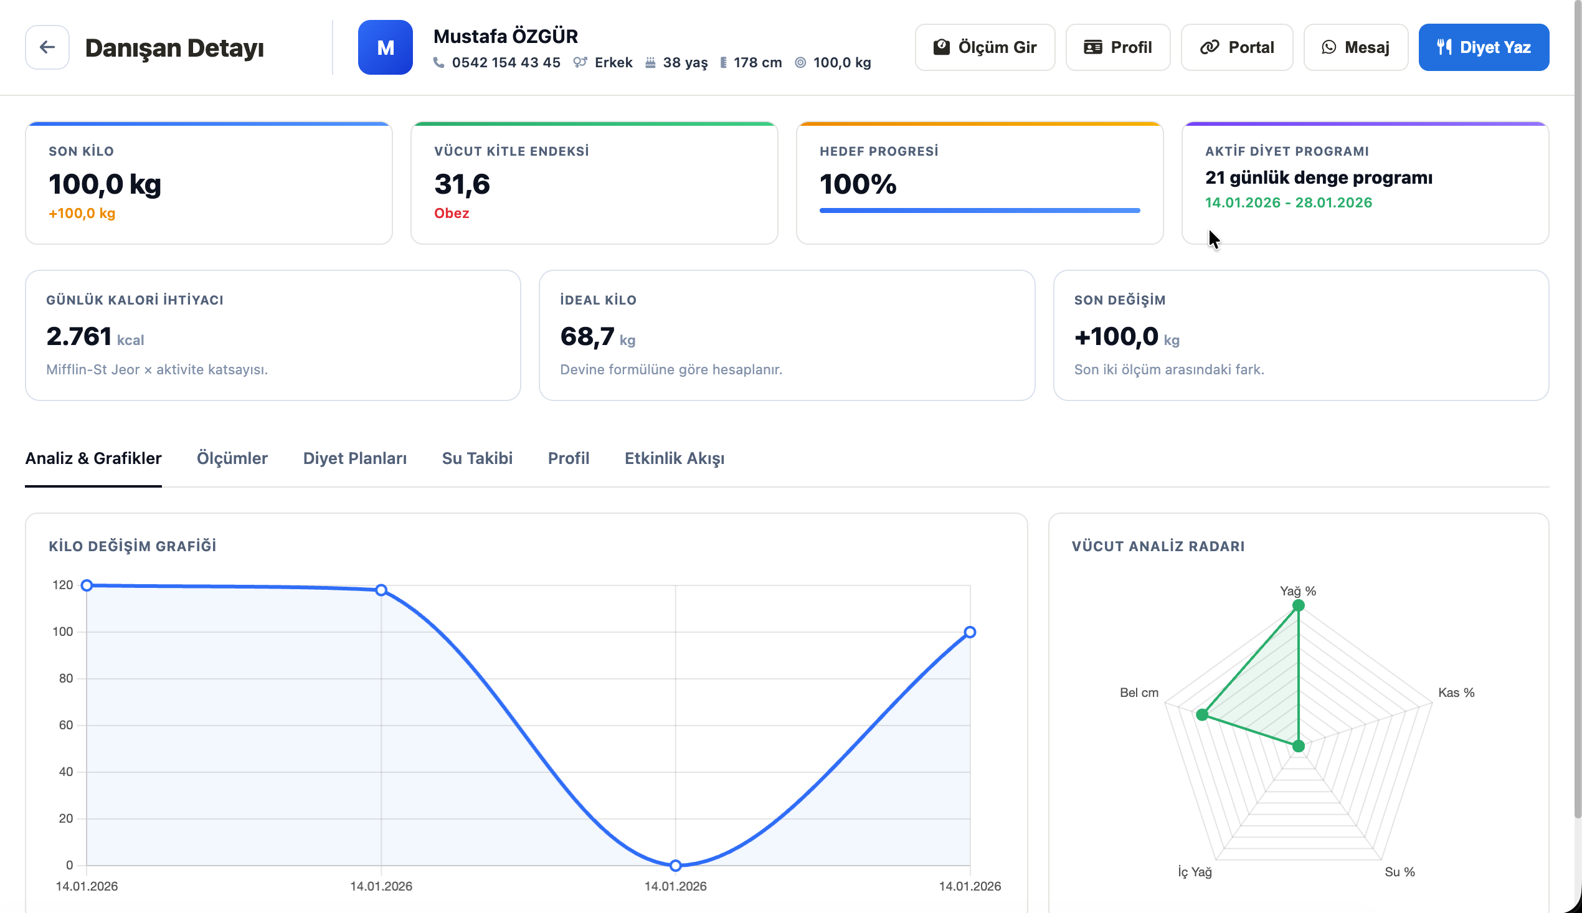Click the active diet program card
Viewport: 1582px width, 913px height.
[x=1365, y=183]
